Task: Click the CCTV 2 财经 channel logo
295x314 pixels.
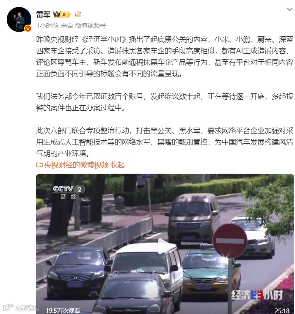Action: (x=69, y=192)
